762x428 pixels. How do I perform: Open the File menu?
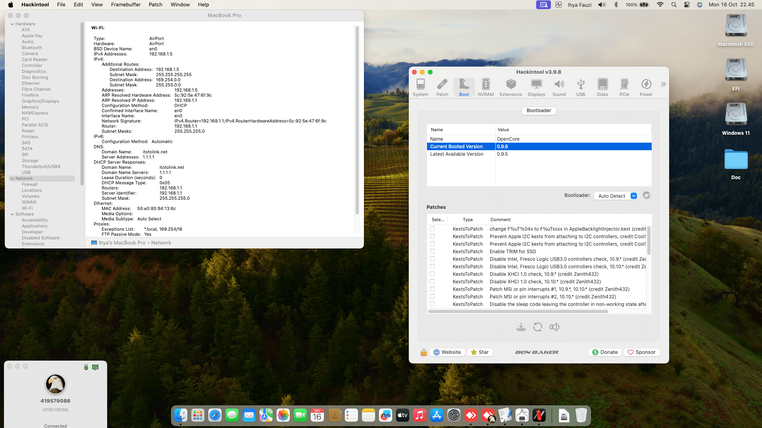[61, 5]
